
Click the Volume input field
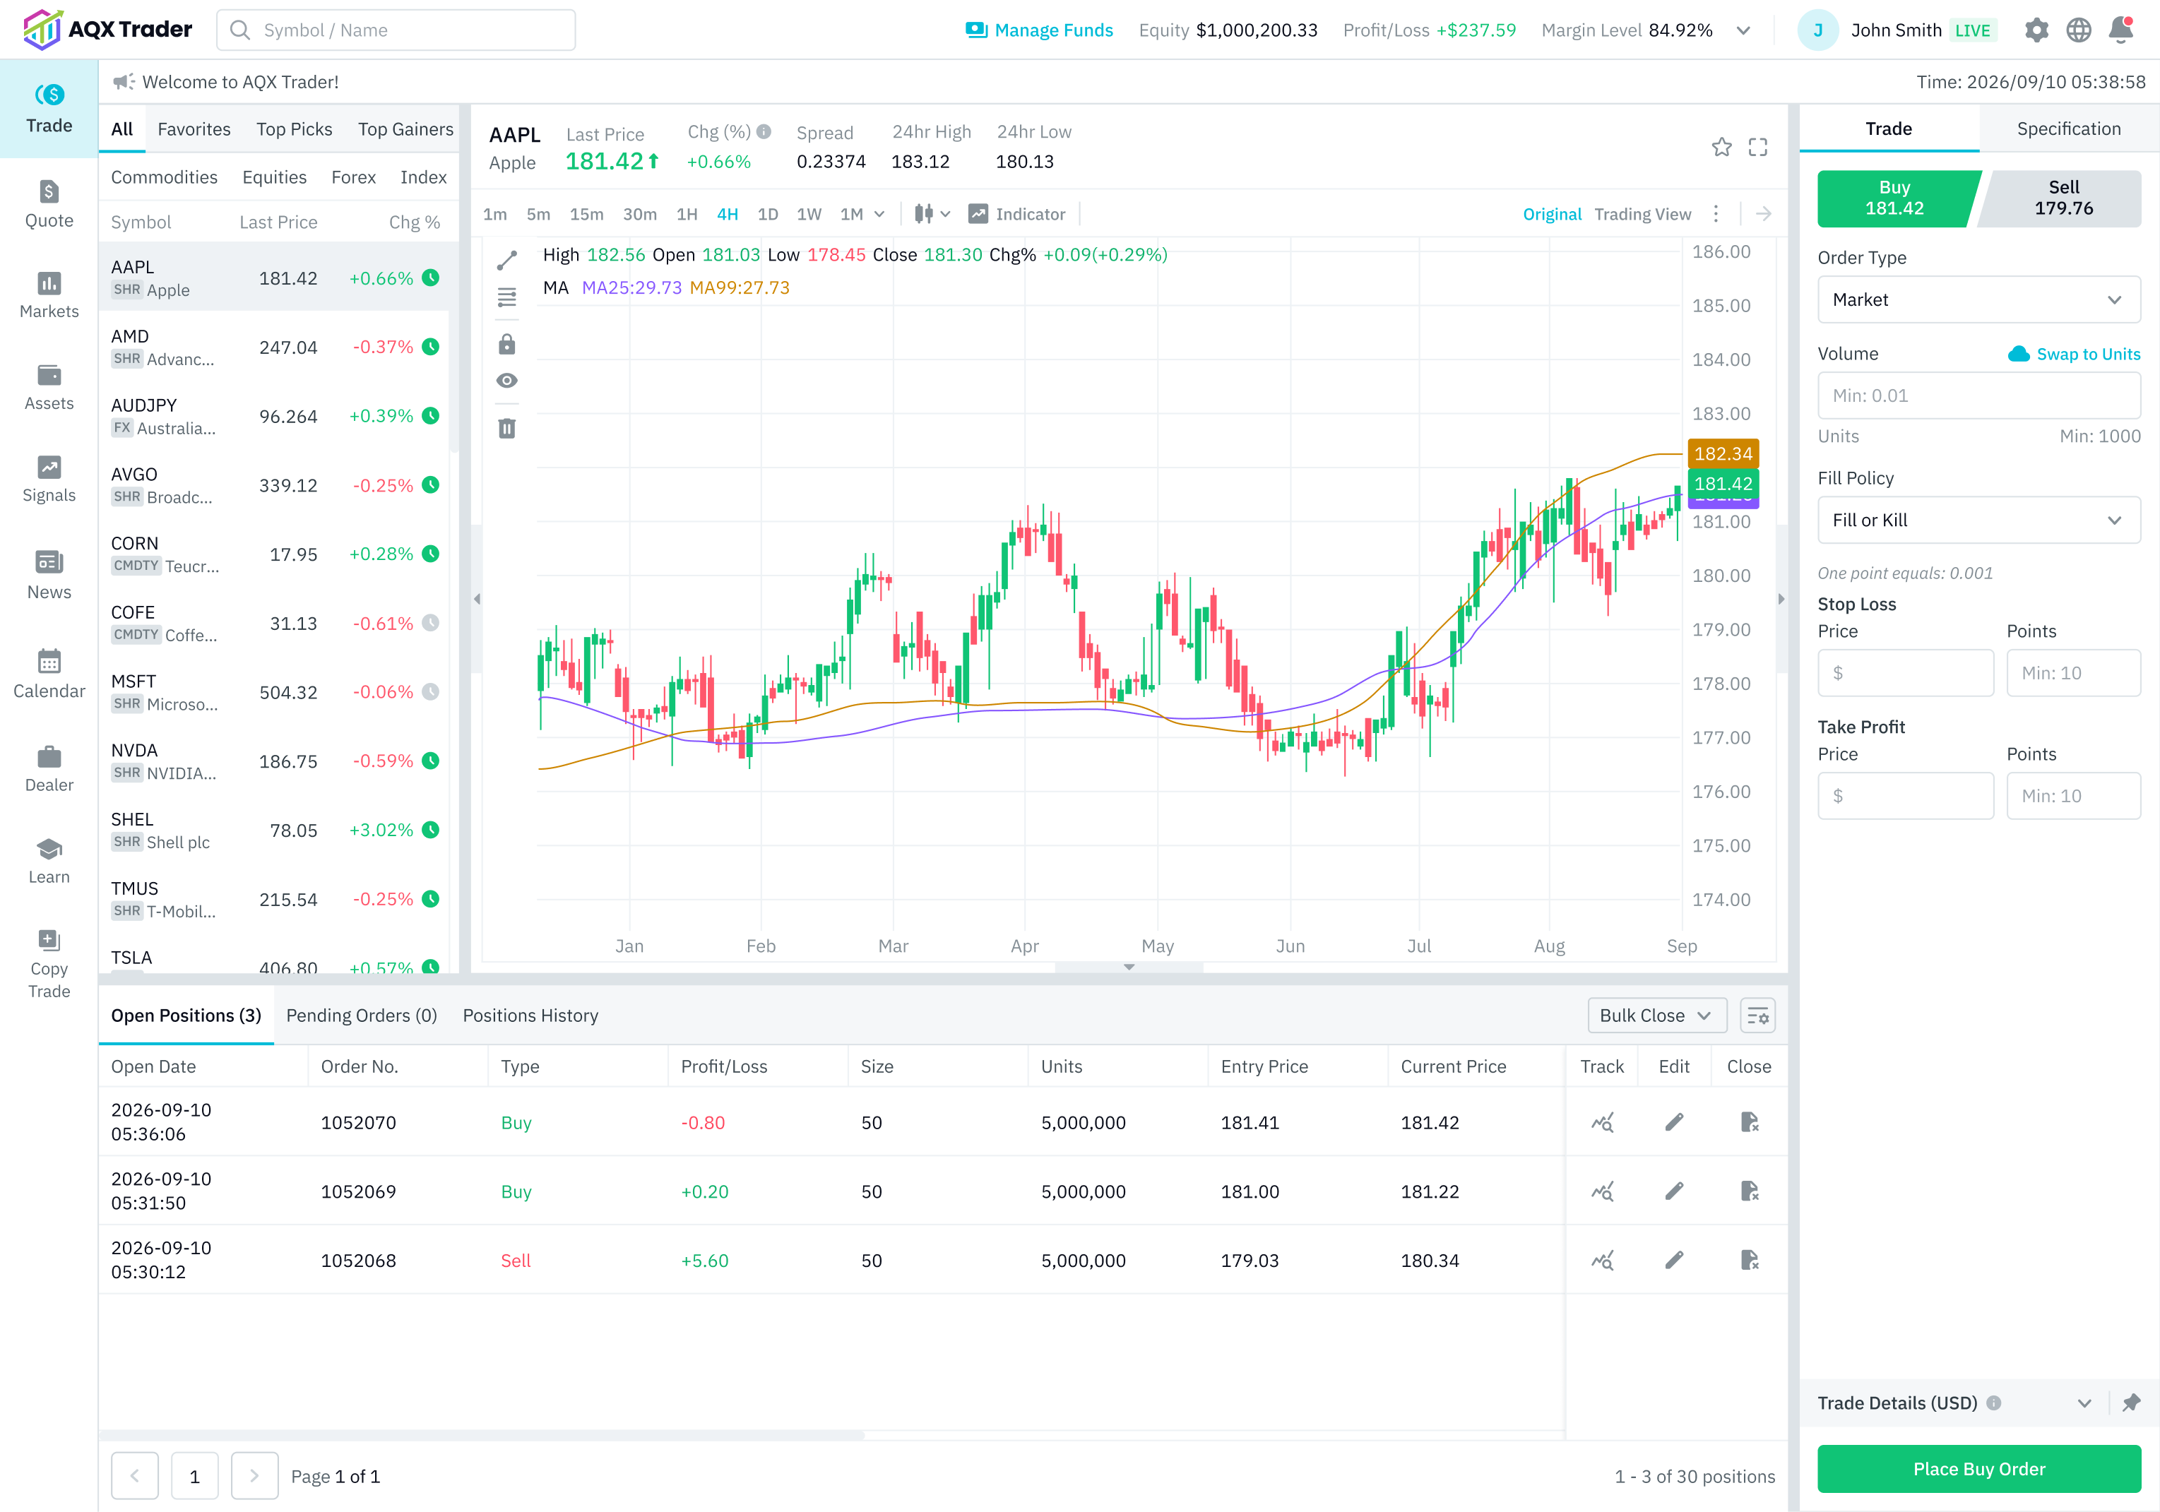point(1978,396)
